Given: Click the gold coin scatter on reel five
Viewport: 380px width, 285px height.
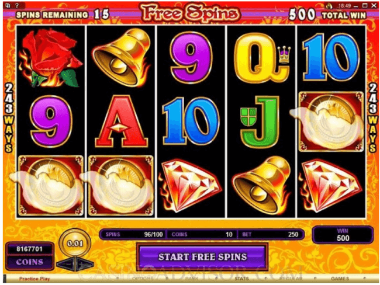Looking at the screenshot, I should pos(331,122).
